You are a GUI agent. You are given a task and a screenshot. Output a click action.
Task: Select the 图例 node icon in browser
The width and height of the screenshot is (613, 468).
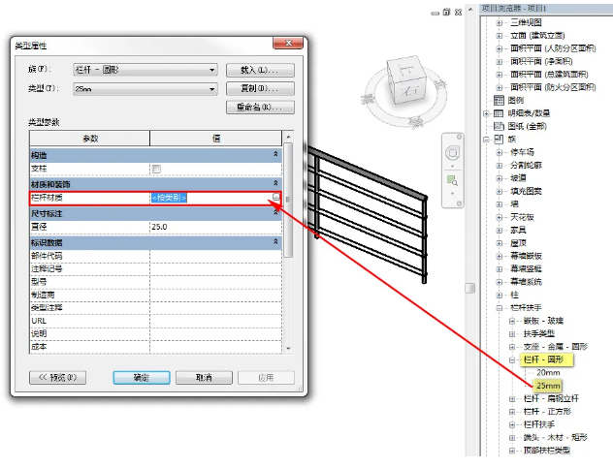point(500,100)
